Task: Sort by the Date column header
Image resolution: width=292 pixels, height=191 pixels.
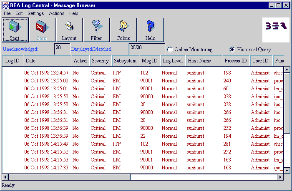Action: 48,61
